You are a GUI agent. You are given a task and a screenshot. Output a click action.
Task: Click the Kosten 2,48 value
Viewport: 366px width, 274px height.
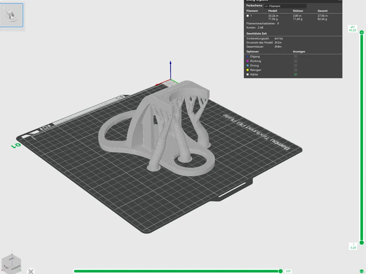click(261, 27)
